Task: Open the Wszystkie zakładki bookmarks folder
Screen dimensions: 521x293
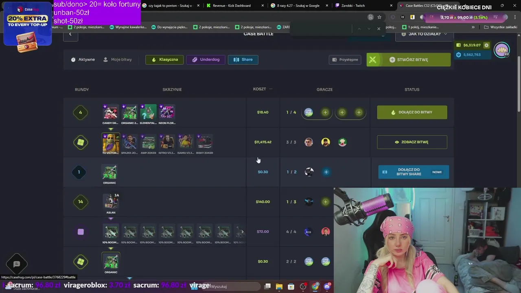Action: point(500,27)
